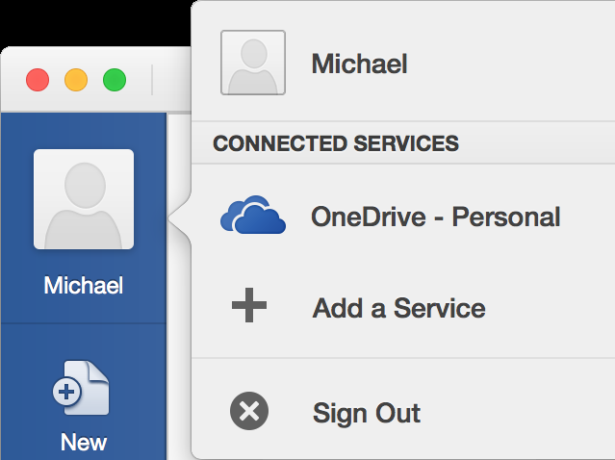Image resolution: width=615 pixels, height=460 pixels.
Task: Click the small profile picture in account popover
Action: [x=253, y=63]
